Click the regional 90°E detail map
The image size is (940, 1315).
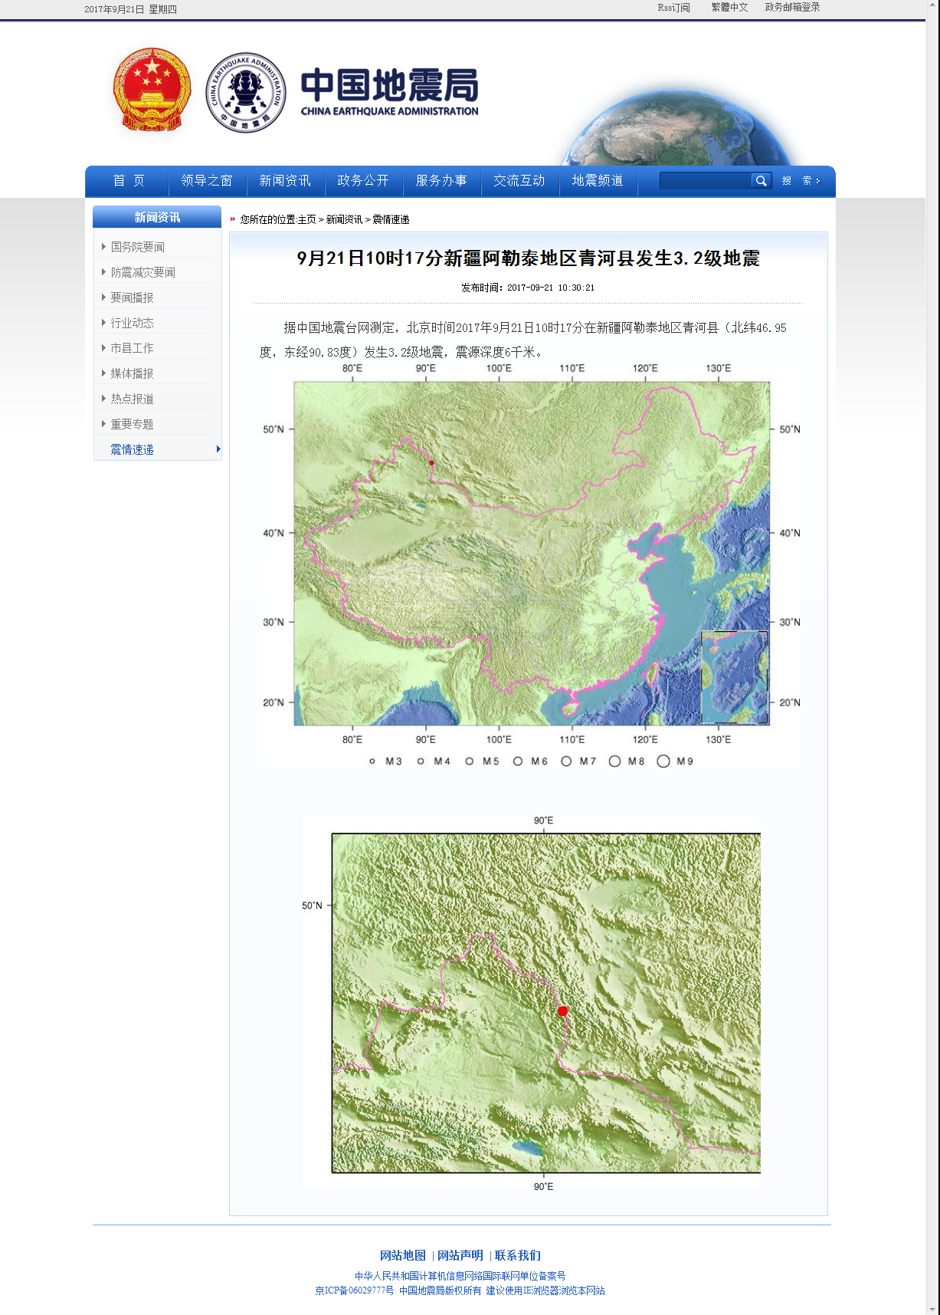pos(532,1003)
